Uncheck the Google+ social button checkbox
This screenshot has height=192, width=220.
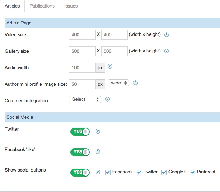point(164,172)
